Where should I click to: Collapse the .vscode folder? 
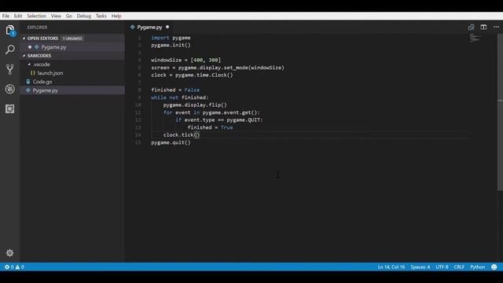(29, 64)
